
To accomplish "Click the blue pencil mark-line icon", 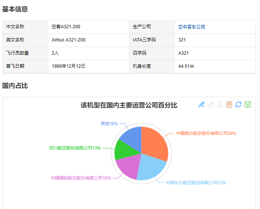I will point(201,105).
